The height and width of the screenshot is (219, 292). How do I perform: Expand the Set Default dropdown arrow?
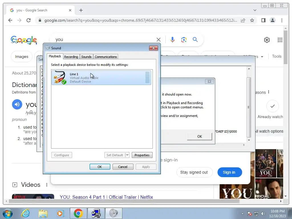click(x=127, y=155)
